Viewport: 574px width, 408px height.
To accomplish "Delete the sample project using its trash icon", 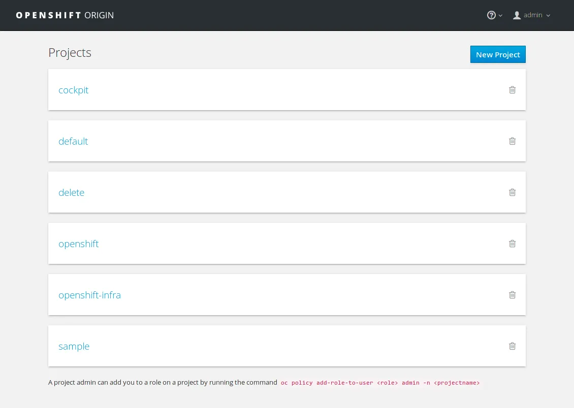I will [x=512, y=346].
